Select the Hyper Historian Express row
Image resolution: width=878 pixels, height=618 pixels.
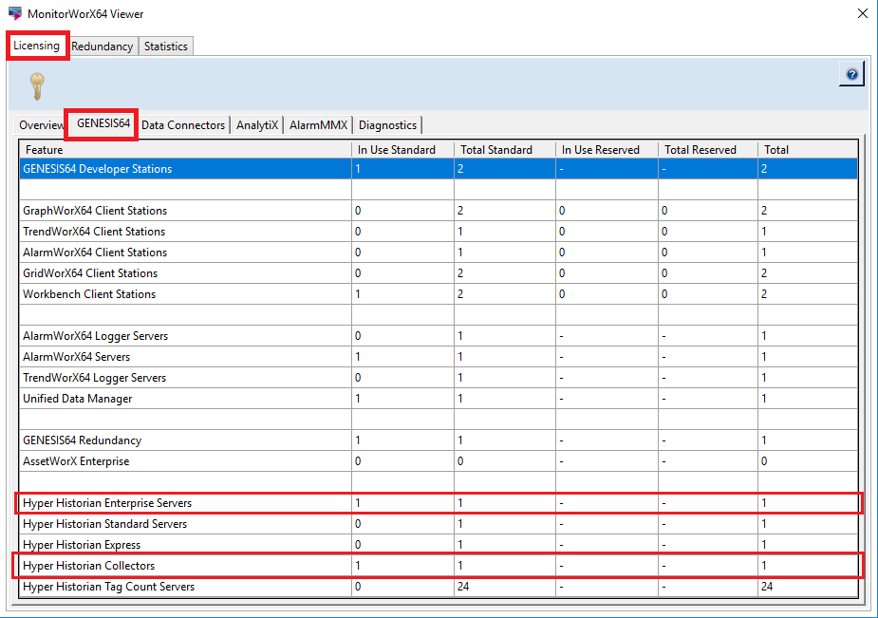tap(439, 545)
